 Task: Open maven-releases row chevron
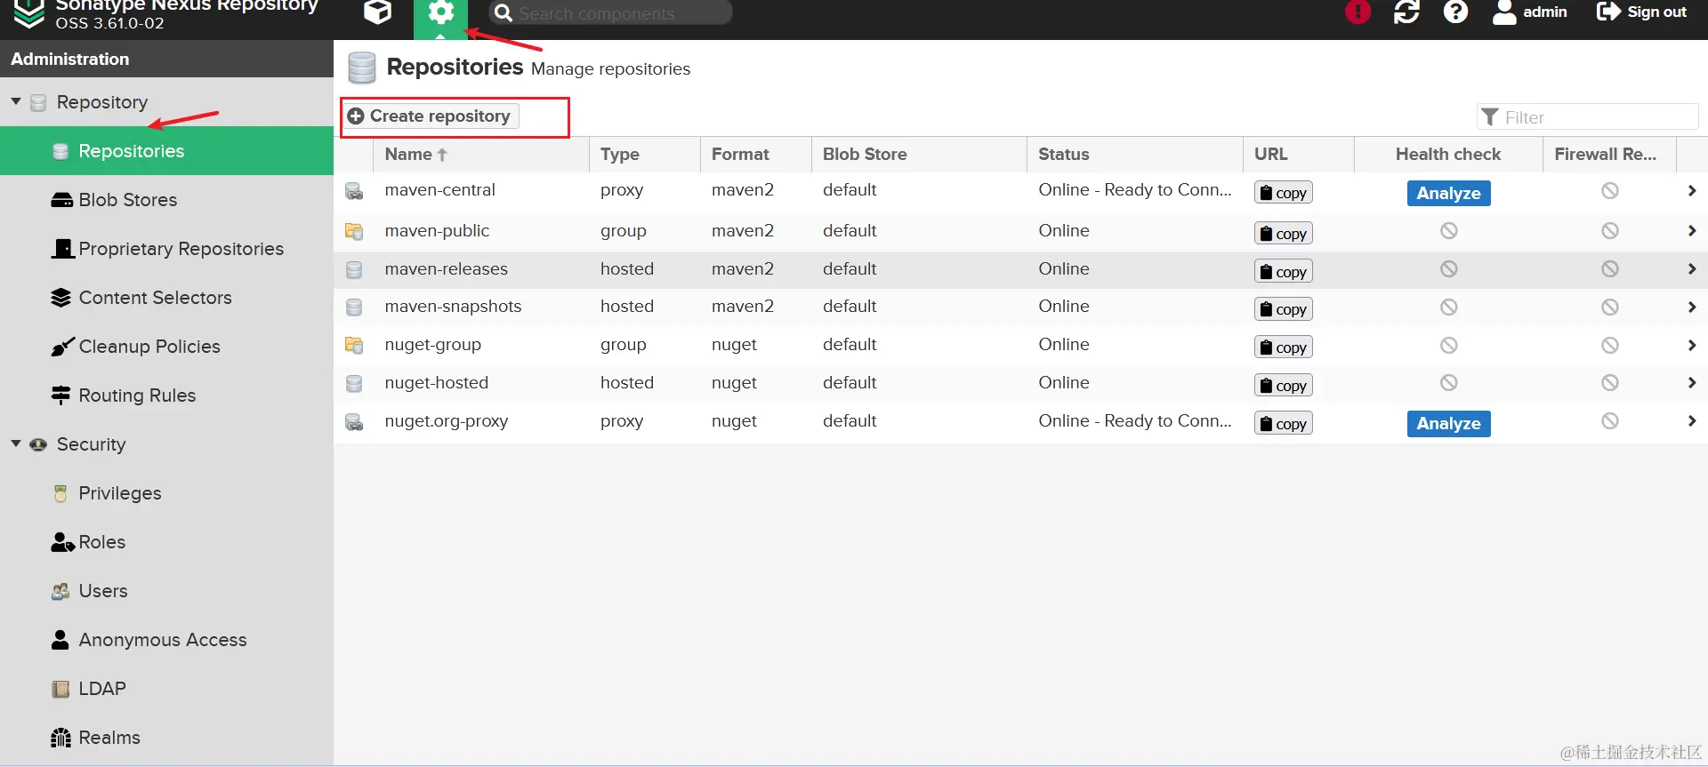(x=1691, y=269)
